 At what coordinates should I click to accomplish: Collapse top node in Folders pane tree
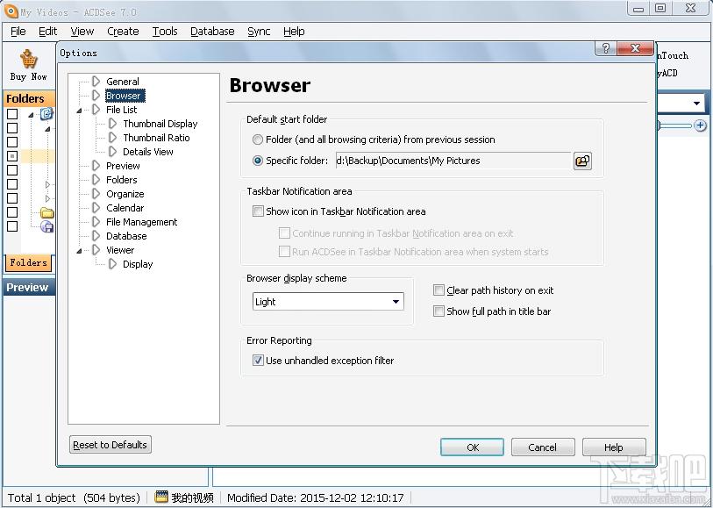pyautogui.click(x=31, y=115)
